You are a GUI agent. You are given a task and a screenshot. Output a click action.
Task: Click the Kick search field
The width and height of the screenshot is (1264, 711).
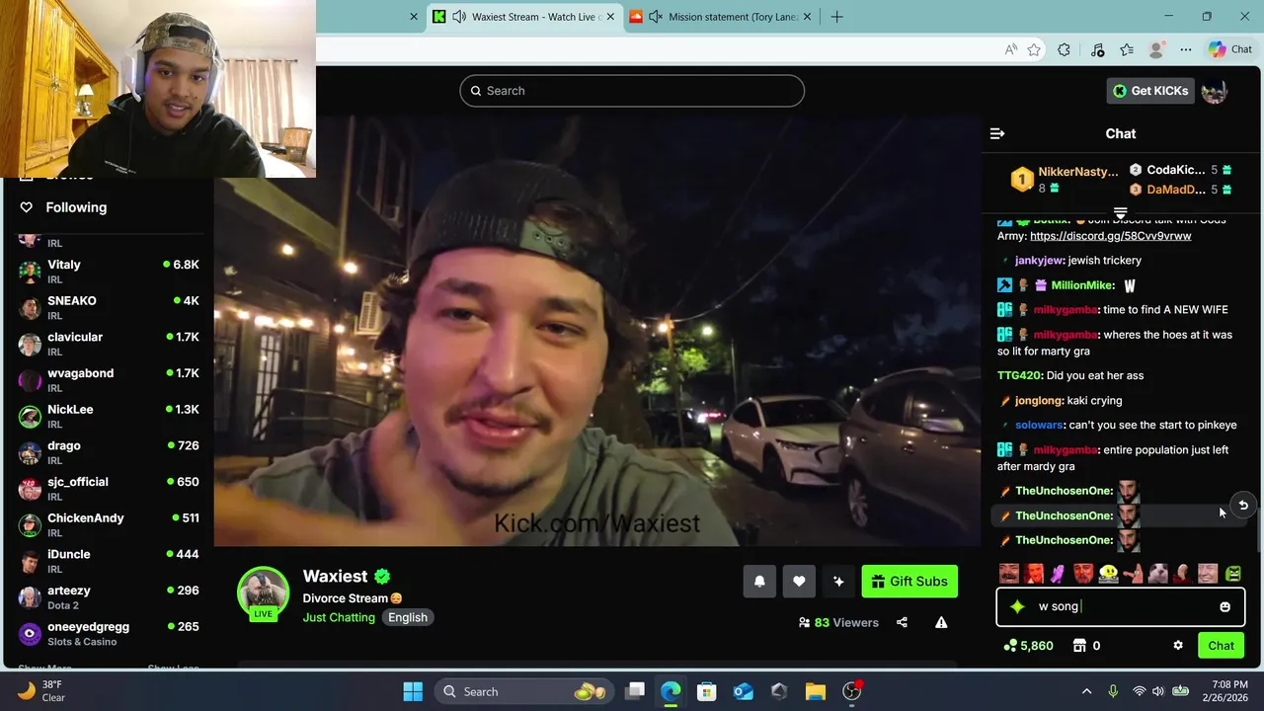(632, 91)
